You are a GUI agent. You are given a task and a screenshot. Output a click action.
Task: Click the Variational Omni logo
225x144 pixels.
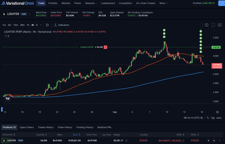click(x=18, y=3)
